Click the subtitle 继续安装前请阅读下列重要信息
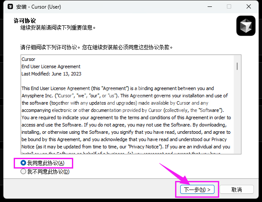Image resolution: width=262 pixels, height=202 pixels. (58, 27)
